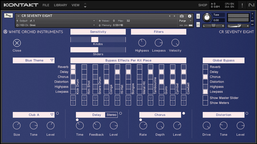Viewport: 257px width, 144px height.
Task: Open the wrench instrument edit mode
Action: 8,16
